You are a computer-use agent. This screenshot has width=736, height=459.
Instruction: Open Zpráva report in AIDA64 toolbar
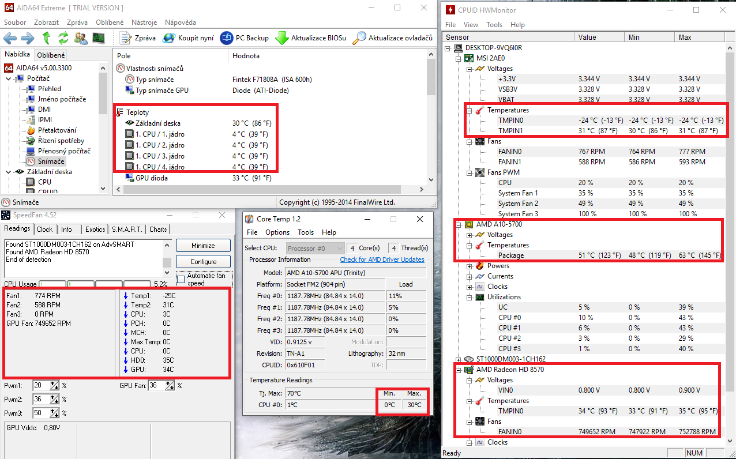click(x=138, y=38)
